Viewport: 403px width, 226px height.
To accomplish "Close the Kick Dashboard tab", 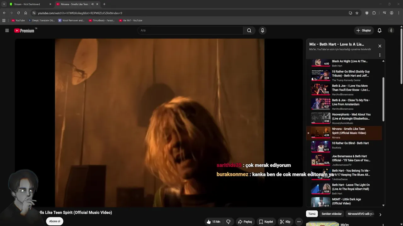I will [x=50, y=4].
